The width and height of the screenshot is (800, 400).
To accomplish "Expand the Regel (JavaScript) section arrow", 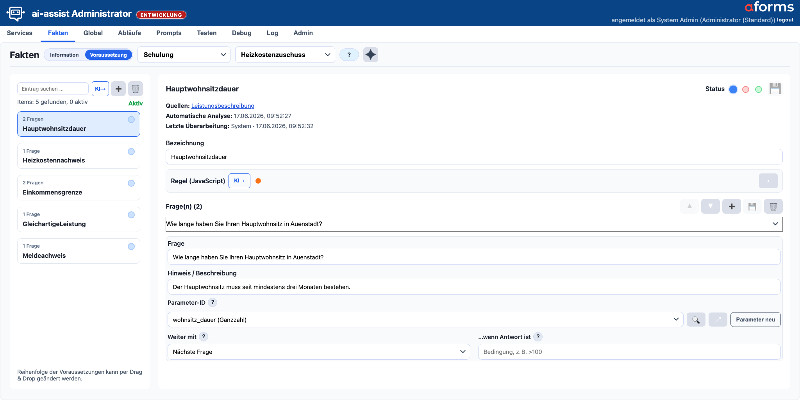I will 768,181.
